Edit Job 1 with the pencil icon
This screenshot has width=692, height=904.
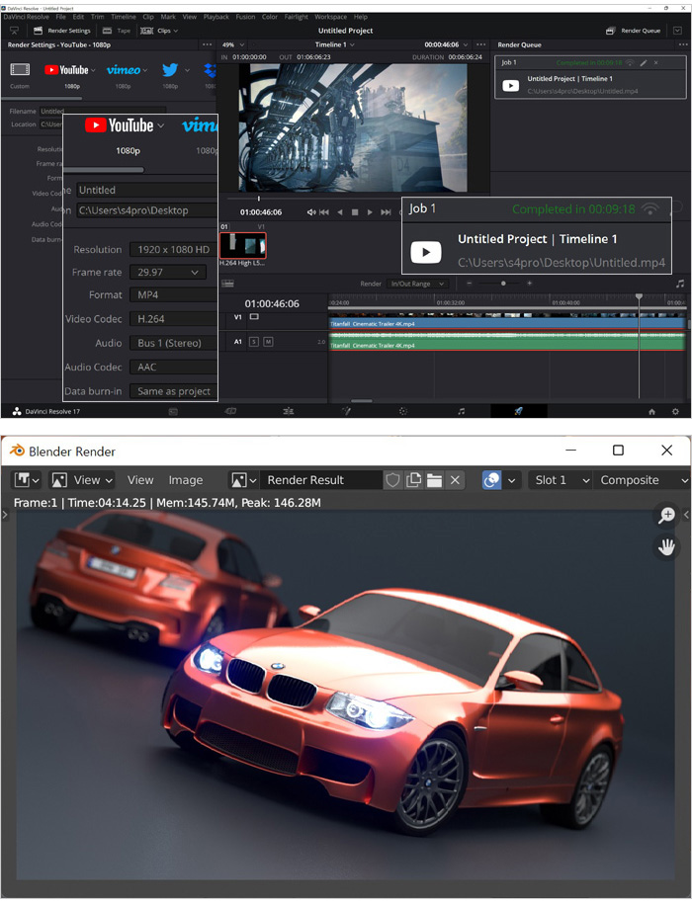(643, 62)
